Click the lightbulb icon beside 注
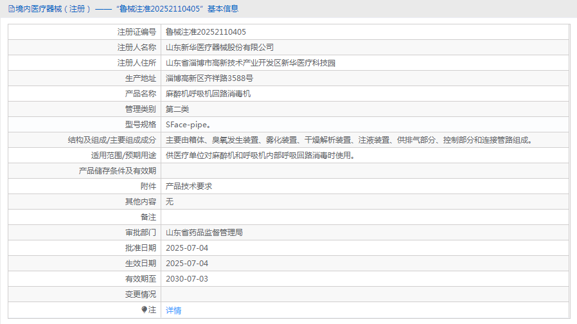Image resolution: width=577 pixels, height=324 pixels. coord(144,310)
